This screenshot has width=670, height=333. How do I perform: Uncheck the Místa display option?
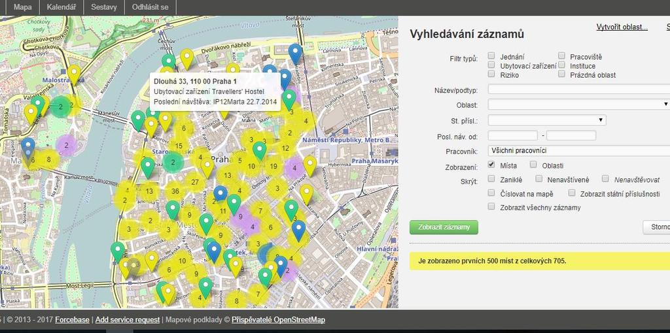point(491,165)
